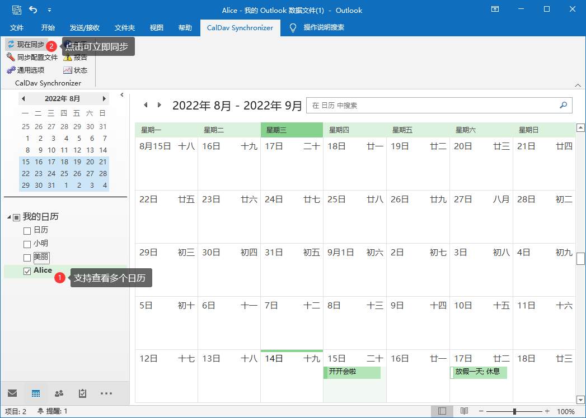Open the 帮助 tab

coord(185,27)
